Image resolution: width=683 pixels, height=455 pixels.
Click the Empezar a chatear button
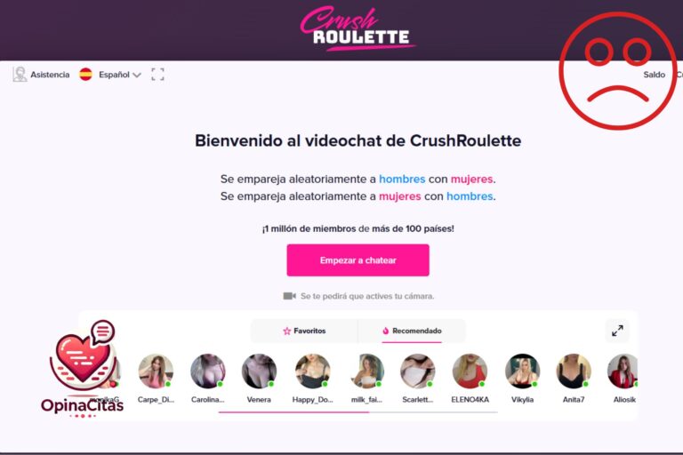tap(358, 260)
